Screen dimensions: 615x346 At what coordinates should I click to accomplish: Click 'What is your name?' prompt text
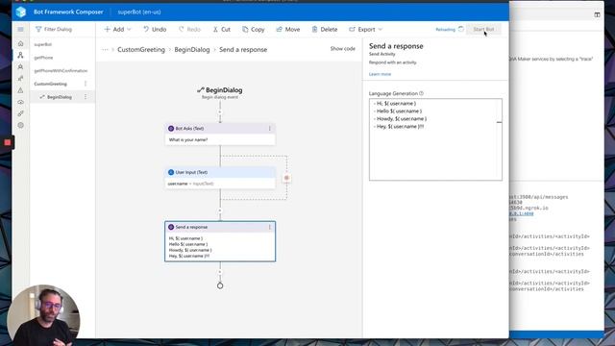point(188,139)
